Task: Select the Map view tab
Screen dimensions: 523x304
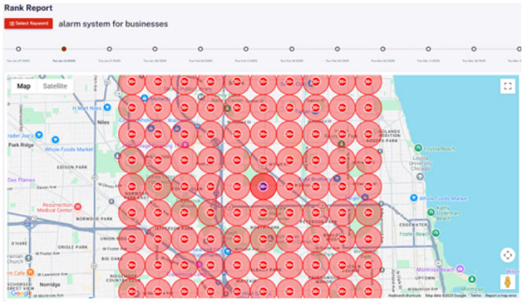Action: 24,86
